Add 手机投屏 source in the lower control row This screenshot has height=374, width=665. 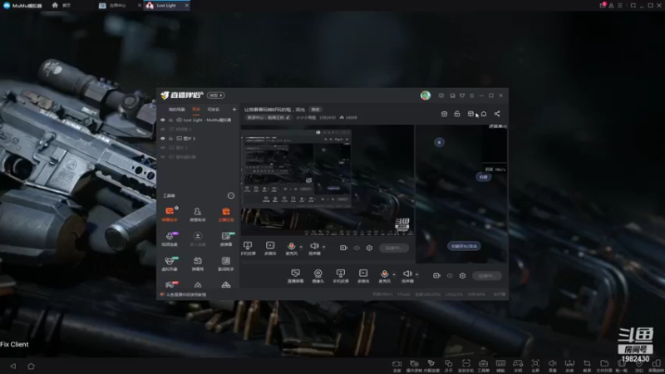[341, 276]
